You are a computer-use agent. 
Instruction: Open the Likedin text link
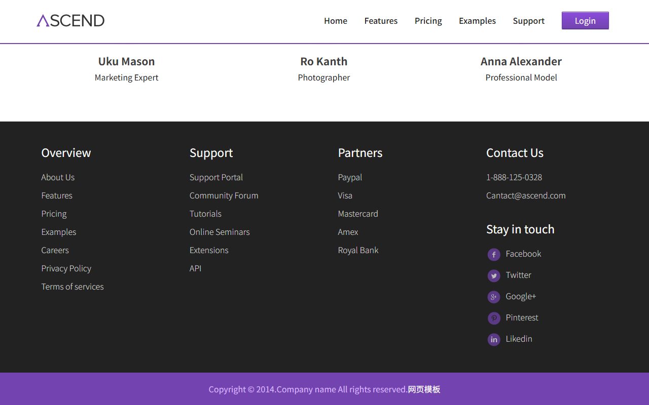[519, 339]
